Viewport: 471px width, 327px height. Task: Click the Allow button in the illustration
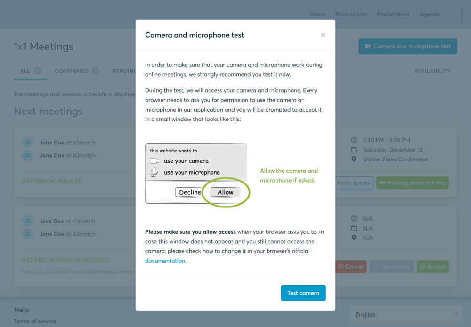pos(225,192)
